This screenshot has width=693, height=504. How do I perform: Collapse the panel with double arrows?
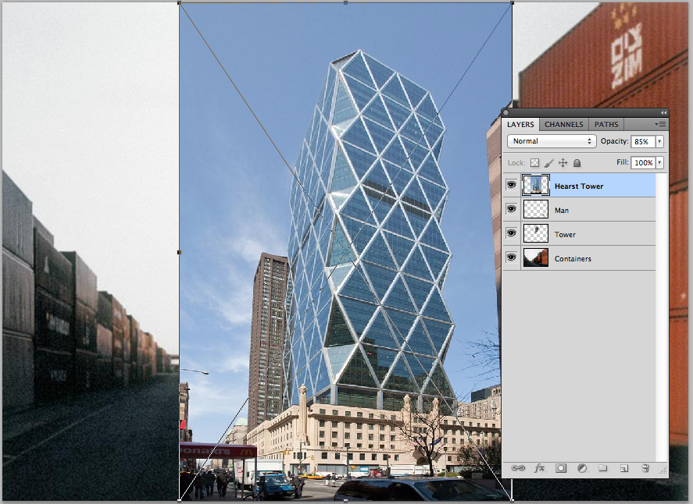point(663,112)
